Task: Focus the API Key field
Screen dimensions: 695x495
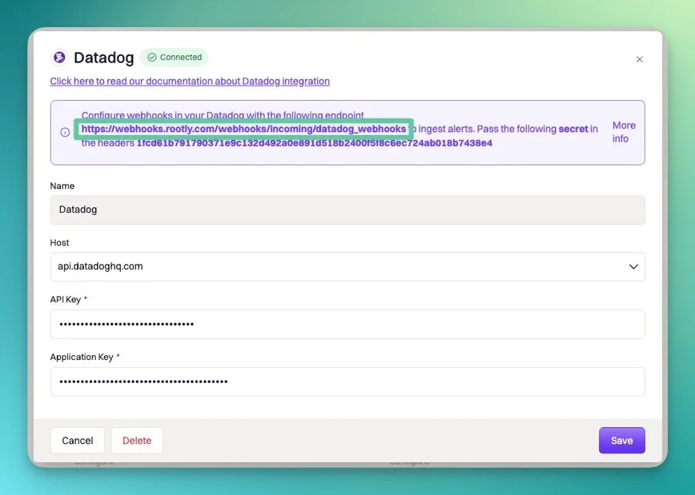Action: pyautogui.click(x=347, y=324)
